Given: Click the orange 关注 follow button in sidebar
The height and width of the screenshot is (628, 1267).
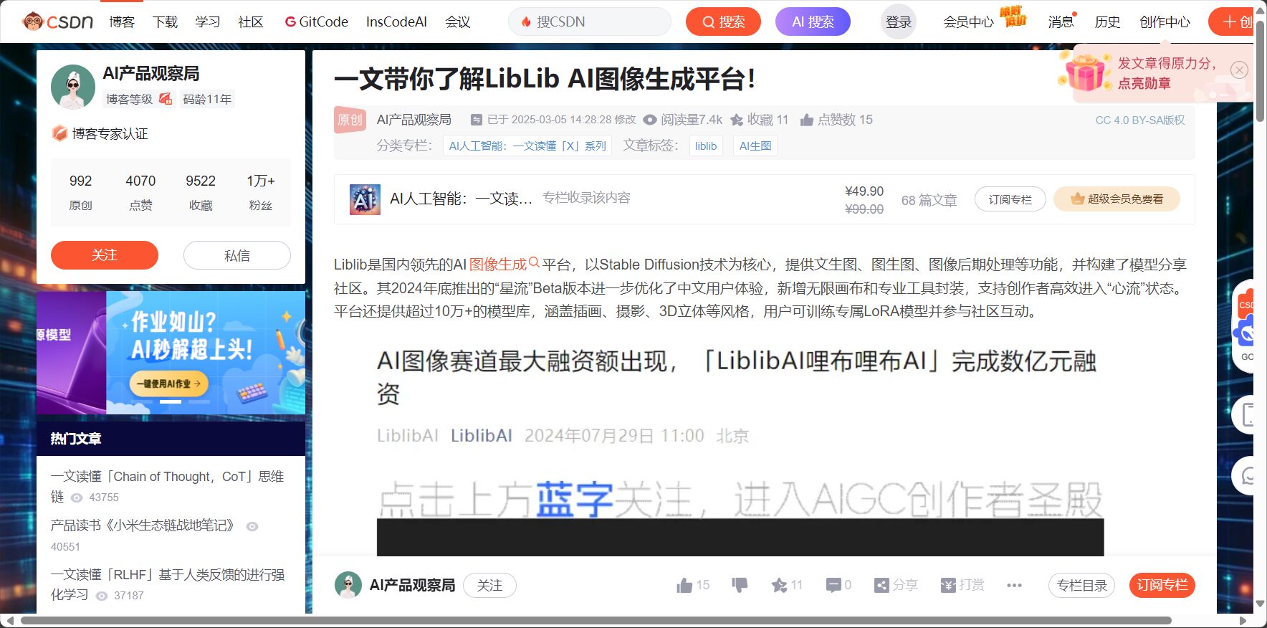Looking at the screenshot, I should coord(105,255).
